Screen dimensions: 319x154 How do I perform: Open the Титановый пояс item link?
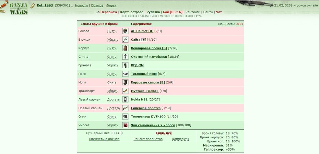pos(144,74)
